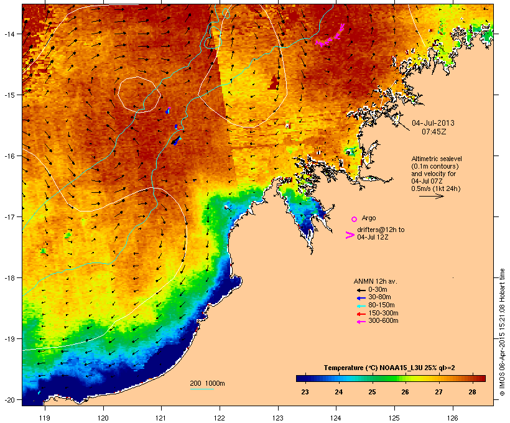510x423 pixels.
Task: Click the latitude axis label -20
Action: point(9,399)
